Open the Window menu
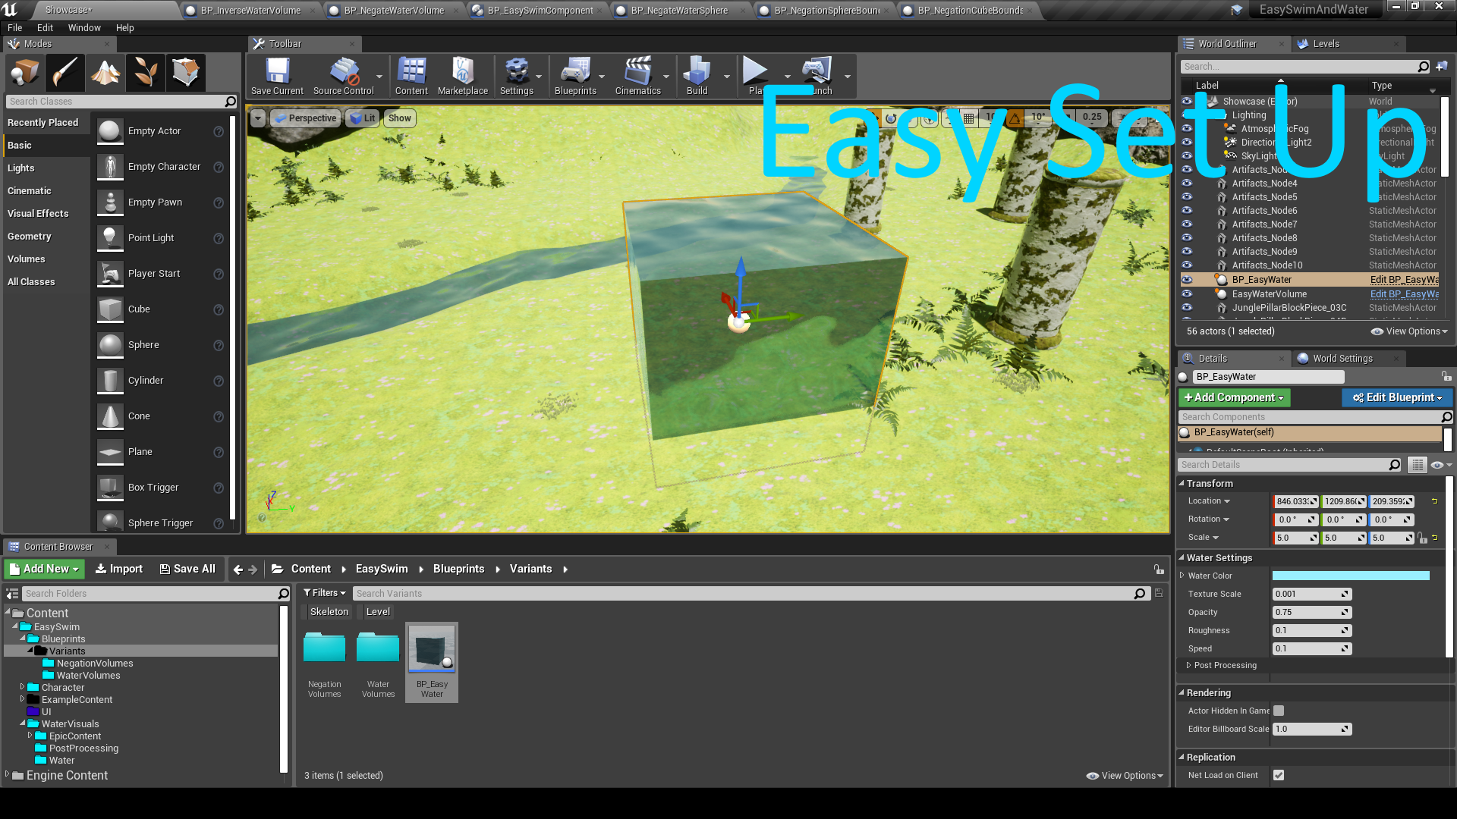The image size is (1457, 819). pyautogui.click(x=83, y=27)
